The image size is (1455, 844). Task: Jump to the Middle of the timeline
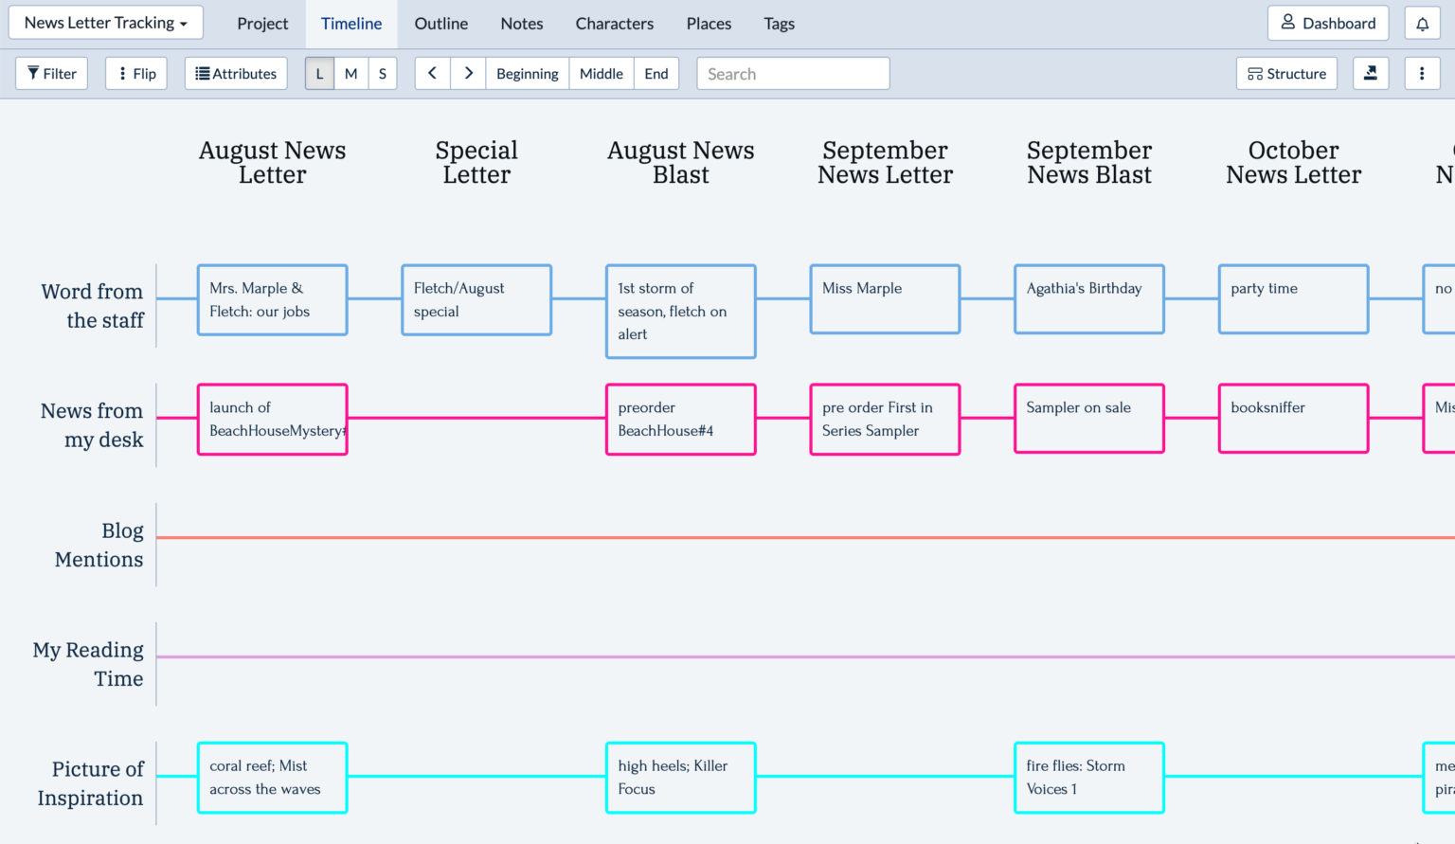point(601,73)
